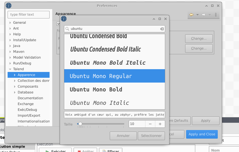Screen dimensions: 239x152
Task: Open the back history dropdown arrow
Action: click(198, 15)
